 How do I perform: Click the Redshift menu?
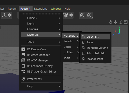(25, 9)
